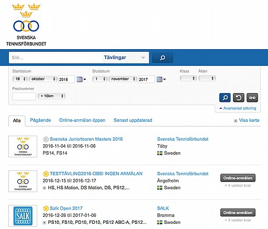Image resolution: width=268 pixels, height=229 pixels.
Task: Open Svenska Tennisförbundet organizer link in Täby row
Action: 183,139
